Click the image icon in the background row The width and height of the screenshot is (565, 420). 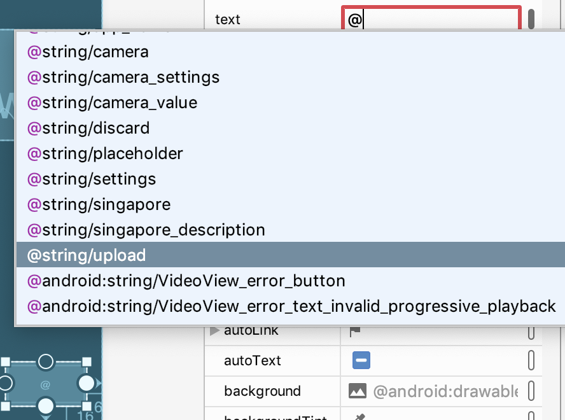[x=357, y=391]
